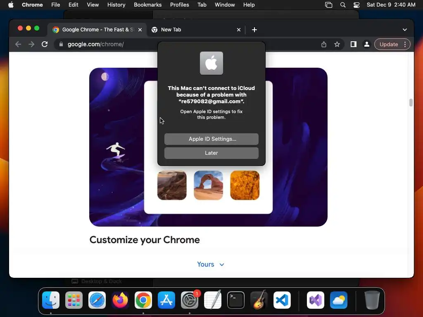Open the Apple menu

(11, 5)
